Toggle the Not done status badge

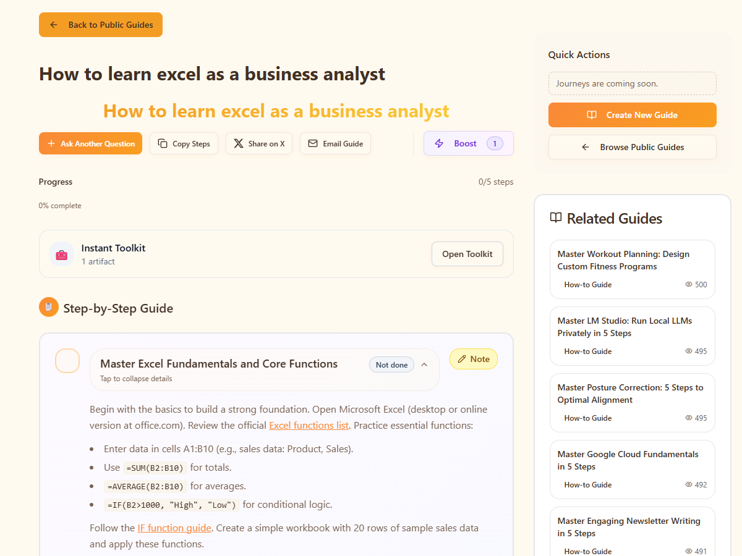[391, 364]
